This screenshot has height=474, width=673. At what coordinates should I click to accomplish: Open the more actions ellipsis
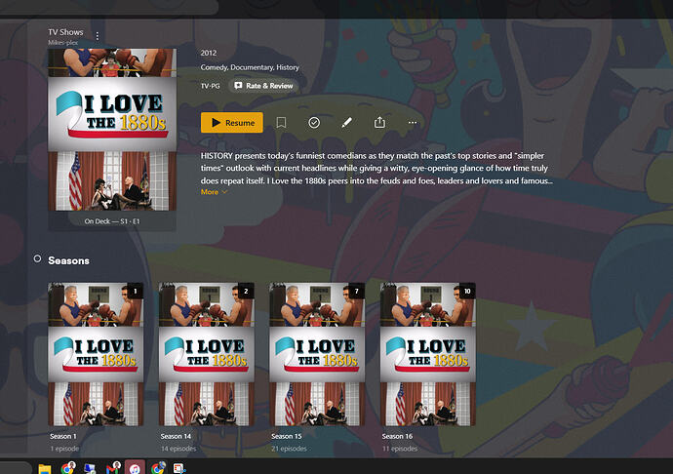413,123
